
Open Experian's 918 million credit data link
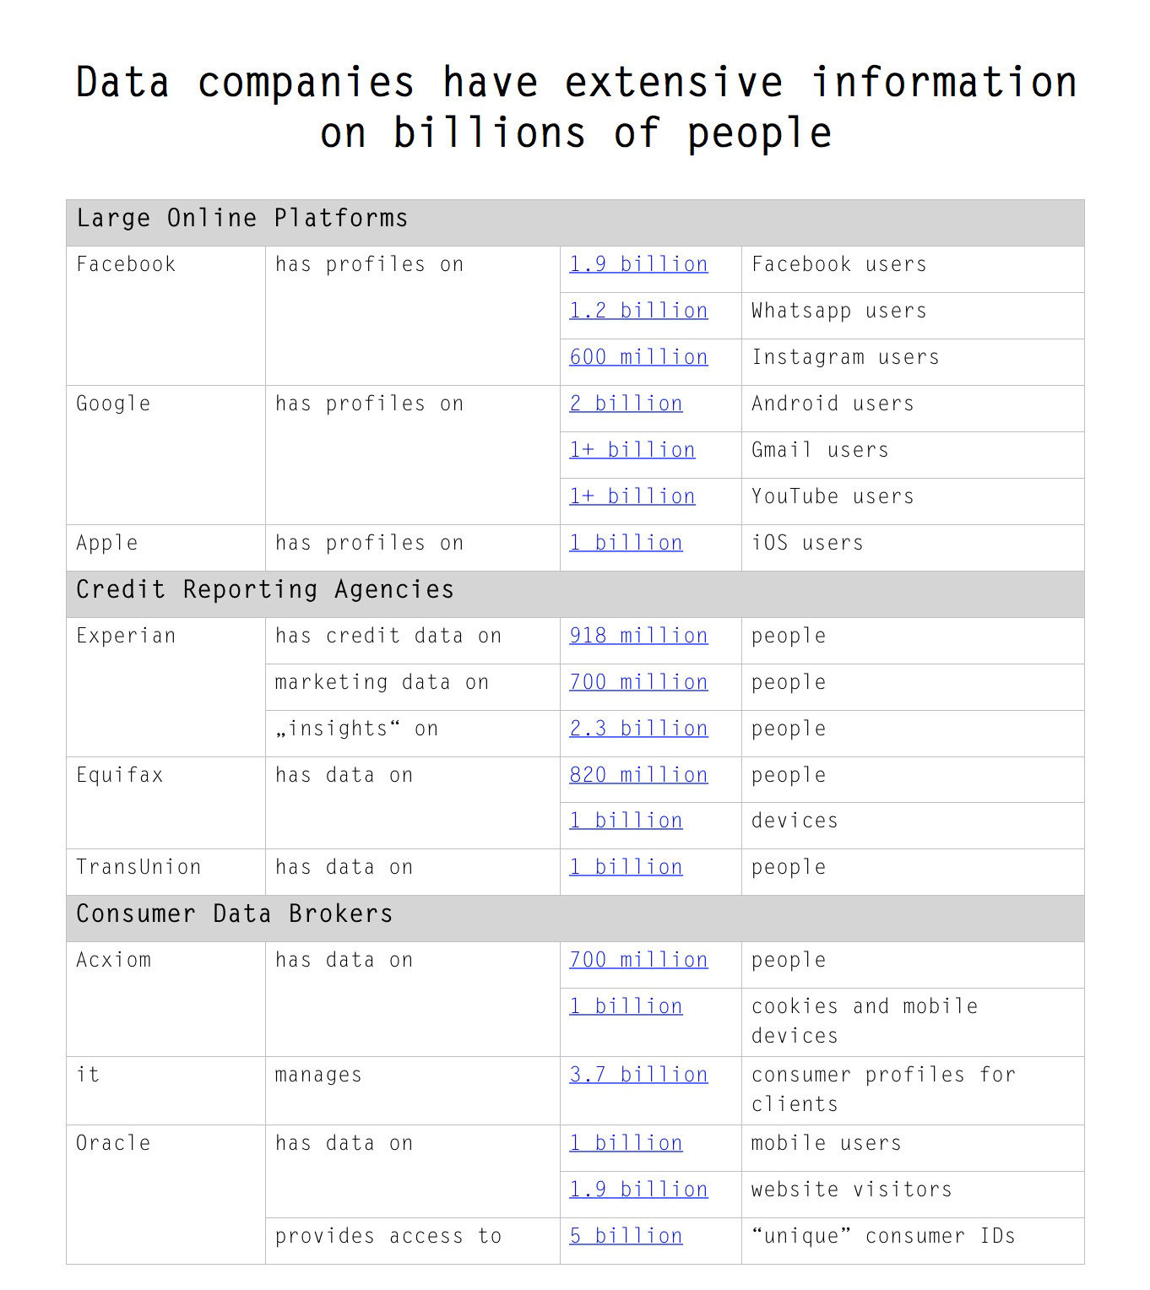click(638, 637)
